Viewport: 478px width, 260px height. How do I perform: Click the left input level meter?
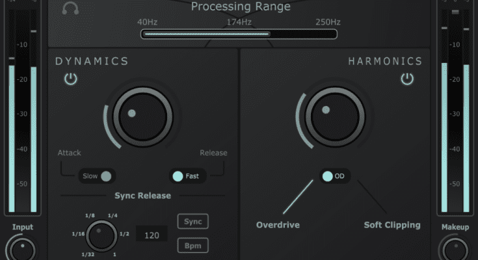click(23, 130)
